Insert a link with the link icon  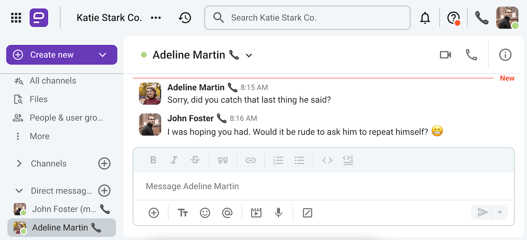click(x=250, y=160)
